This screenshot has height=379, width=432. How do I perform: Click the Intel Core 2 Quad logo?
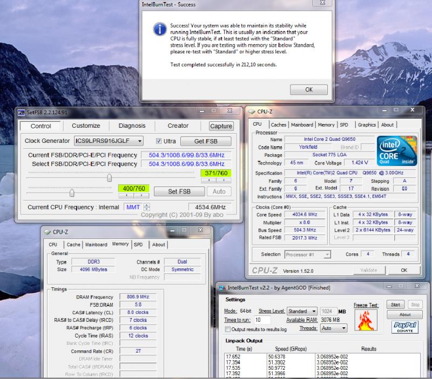click(x=397, y=151)
